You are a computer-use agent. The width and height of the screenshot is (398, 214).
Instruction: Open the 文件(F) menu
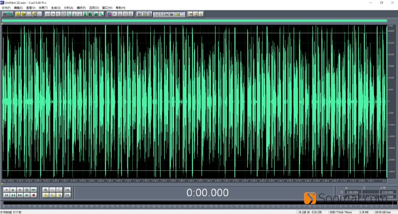point(6,8)
